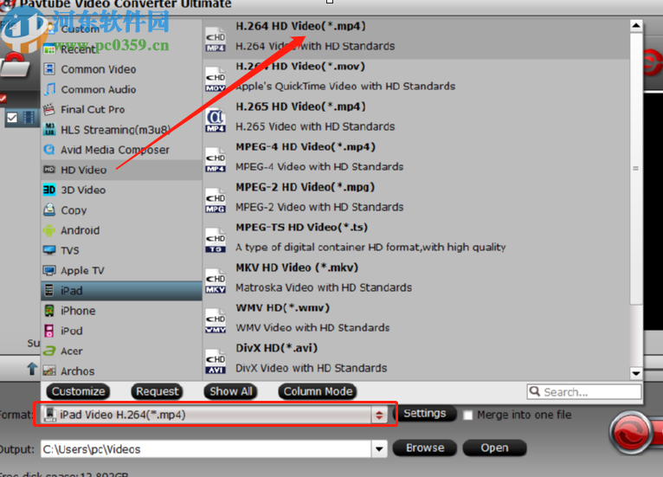This screenshot has height=477, width=663.
Task: Open the iPad Video H.264 format combo box
Action: [215, 415]
